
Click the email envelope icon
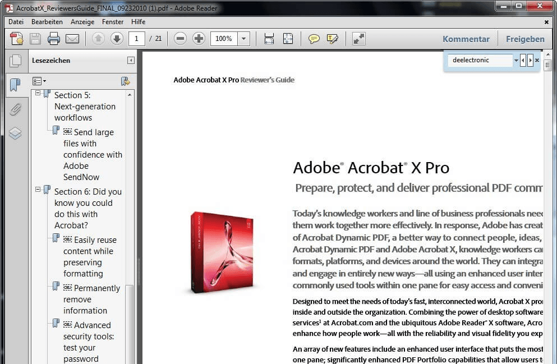[x=72, y=39]
